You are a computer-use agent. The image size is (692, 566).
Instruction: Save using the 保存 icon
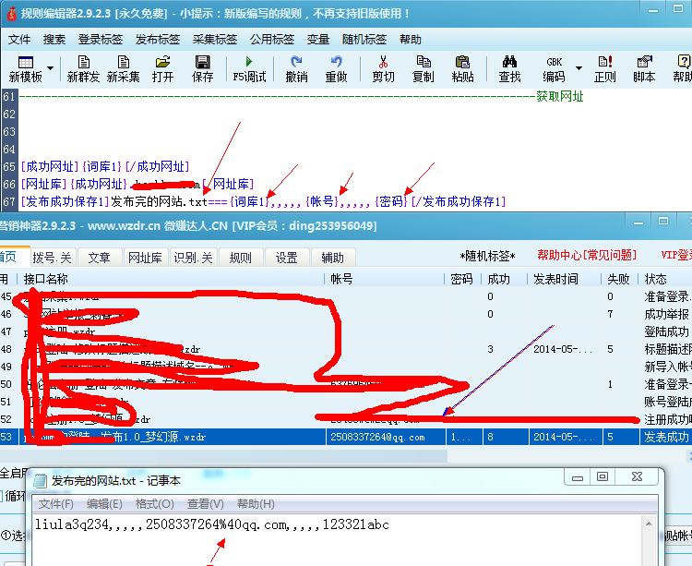point(203,69)
